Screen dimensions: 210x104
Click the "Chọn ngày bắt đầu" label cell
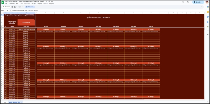12,22
